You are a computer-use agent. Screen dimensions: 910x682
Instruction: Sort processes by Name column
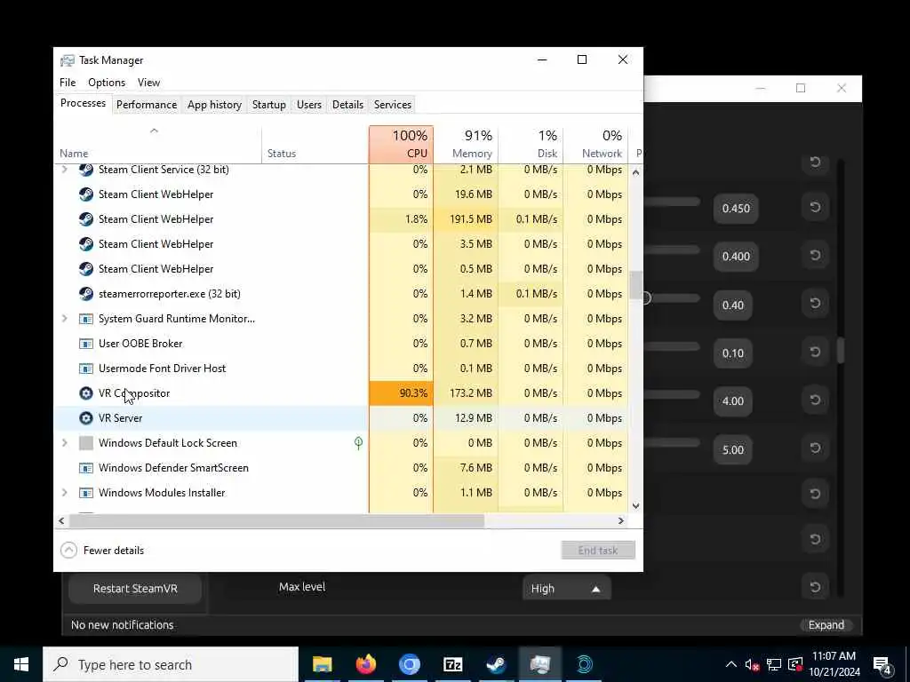[x=158, y=145]
